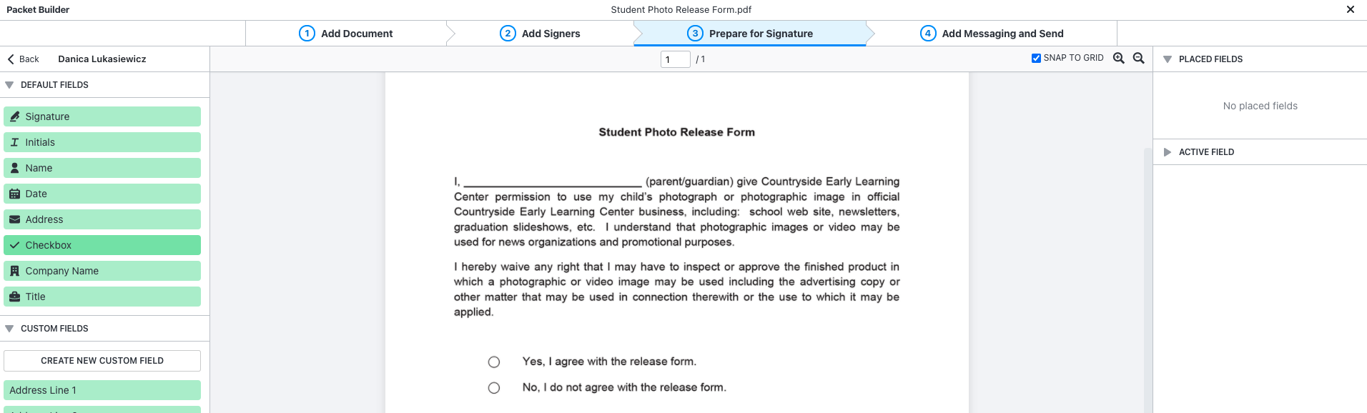Viewport: 1367px width, 413px height.
Task: Expand the Active Field panel
Action: [1168, 152]
